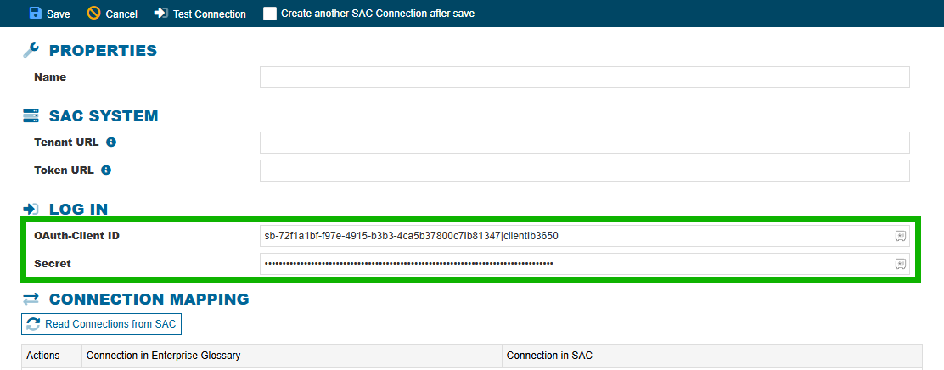Screen dimensions: 944x370
Task: Click the Tenant URL info icon
Action: (111, 142)
